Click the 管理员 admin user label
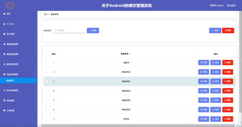The width and height of the screenshot is (242, 127). (217, 6)
